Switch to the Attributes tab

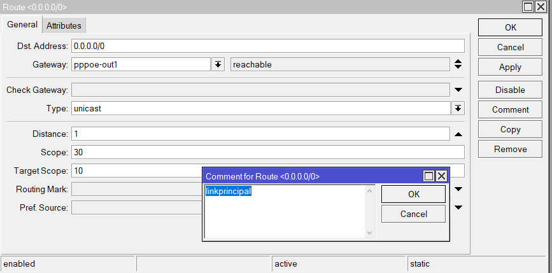tap(64, 25)
